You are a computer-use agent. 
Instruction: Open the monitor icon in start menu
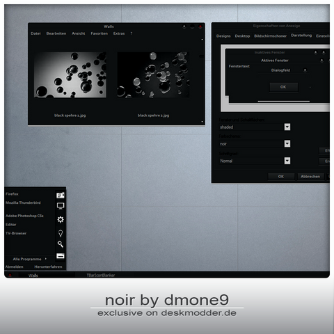(61, 206)
